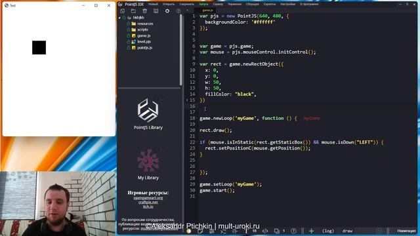Open the opengameart.org link
Screen dimensions: 420x236
click(x=148, y=198)
